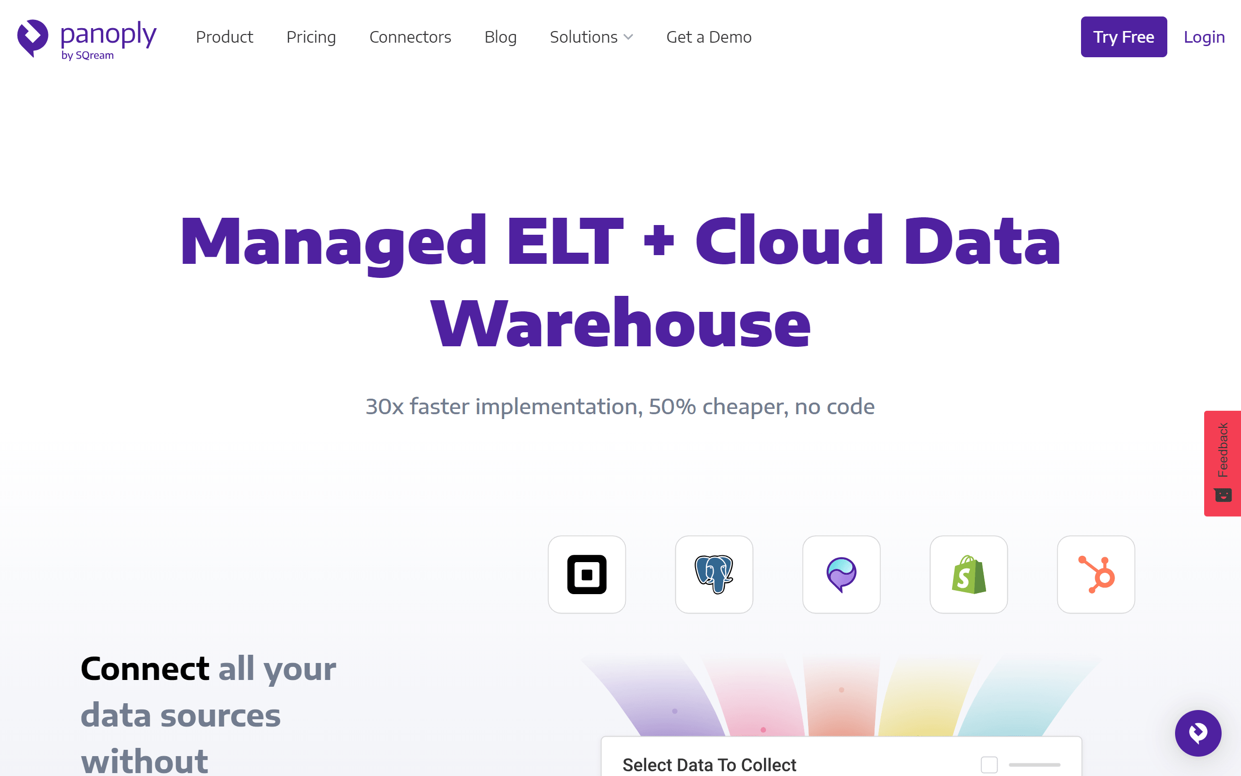This screenshot has height=776, width=1241.
Task: Click the Square (Square) connector icon
Action: point(587,574)
